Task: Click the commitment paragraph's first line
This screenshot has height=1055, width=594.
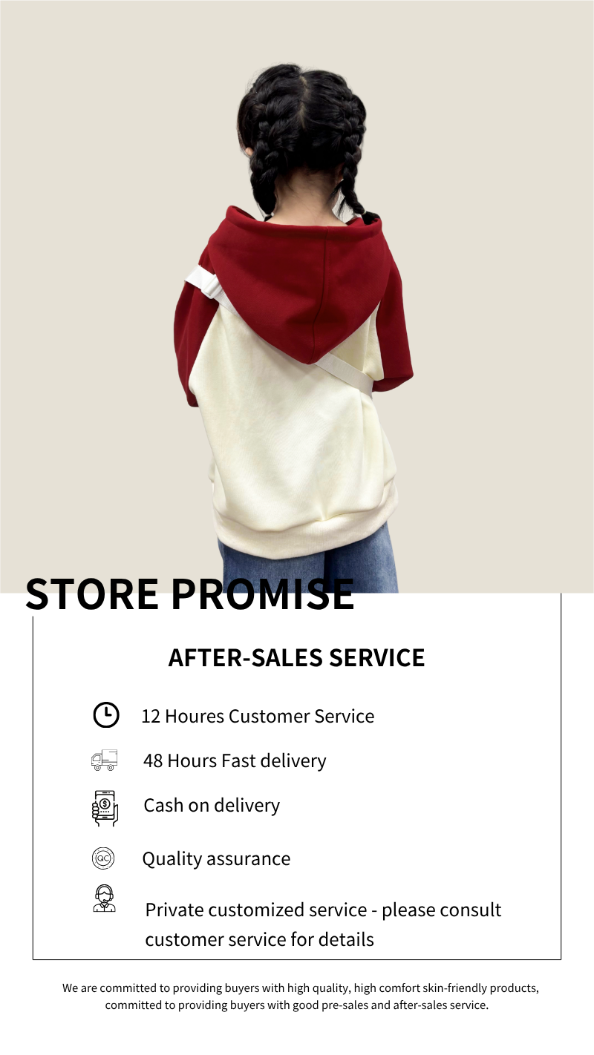Action: click(x=300, y=988)
